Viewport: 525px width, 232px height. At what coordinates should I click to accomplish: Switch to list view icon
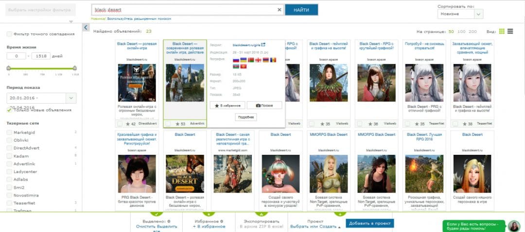510,32
